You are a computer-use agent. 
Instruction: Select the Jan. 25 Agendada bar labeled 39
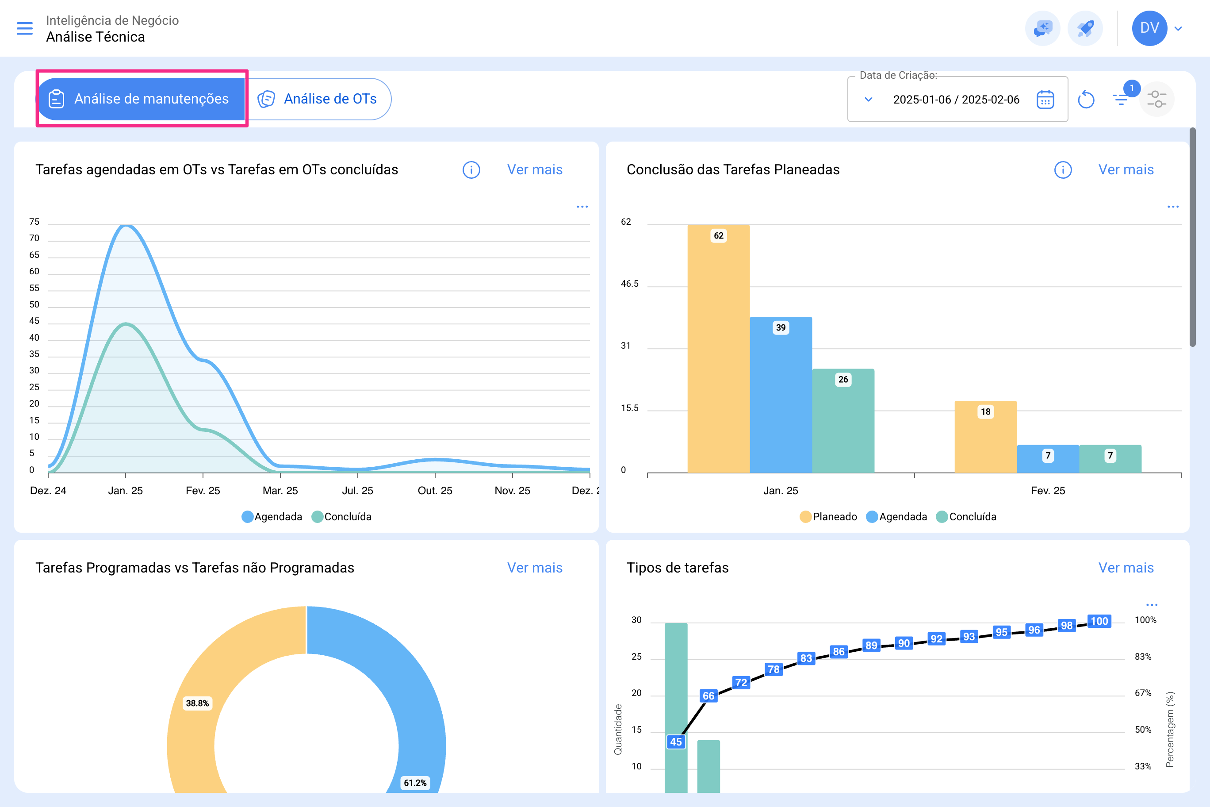(x=781, y=395)
